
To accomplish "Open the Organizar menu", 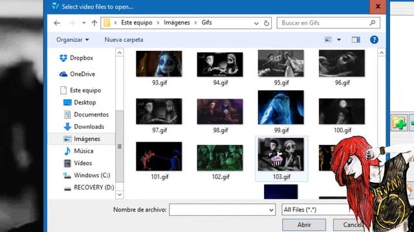I will (x=72, y=40).
